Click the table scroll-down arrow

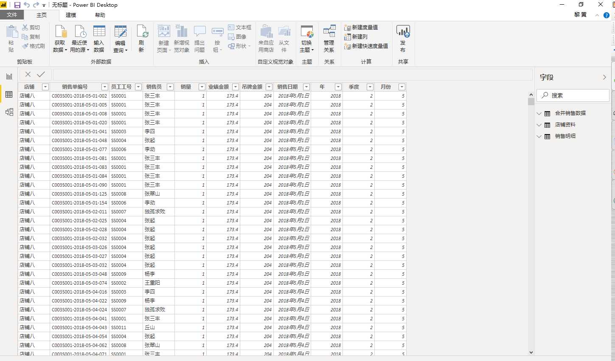point(531,352)
